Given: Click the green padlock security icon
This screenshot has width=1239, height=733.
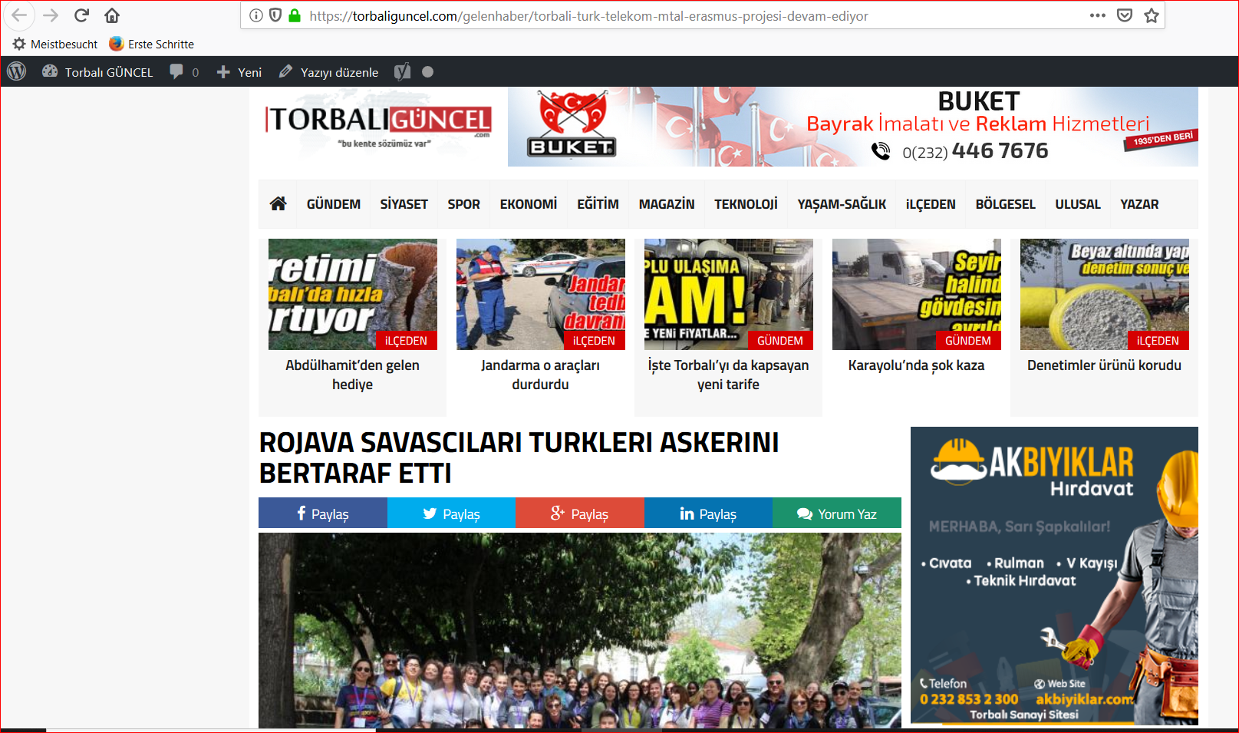Looking at the screenshot, I should 295,15.
